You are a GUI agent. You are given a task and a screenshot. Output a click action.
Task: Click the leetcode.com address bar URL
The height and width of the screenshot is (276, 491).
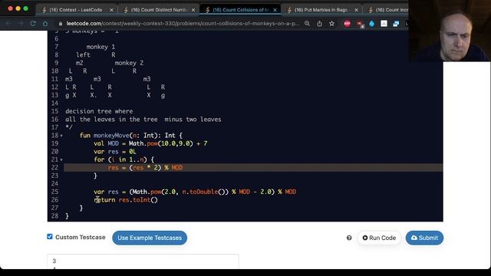coord(183,24)
